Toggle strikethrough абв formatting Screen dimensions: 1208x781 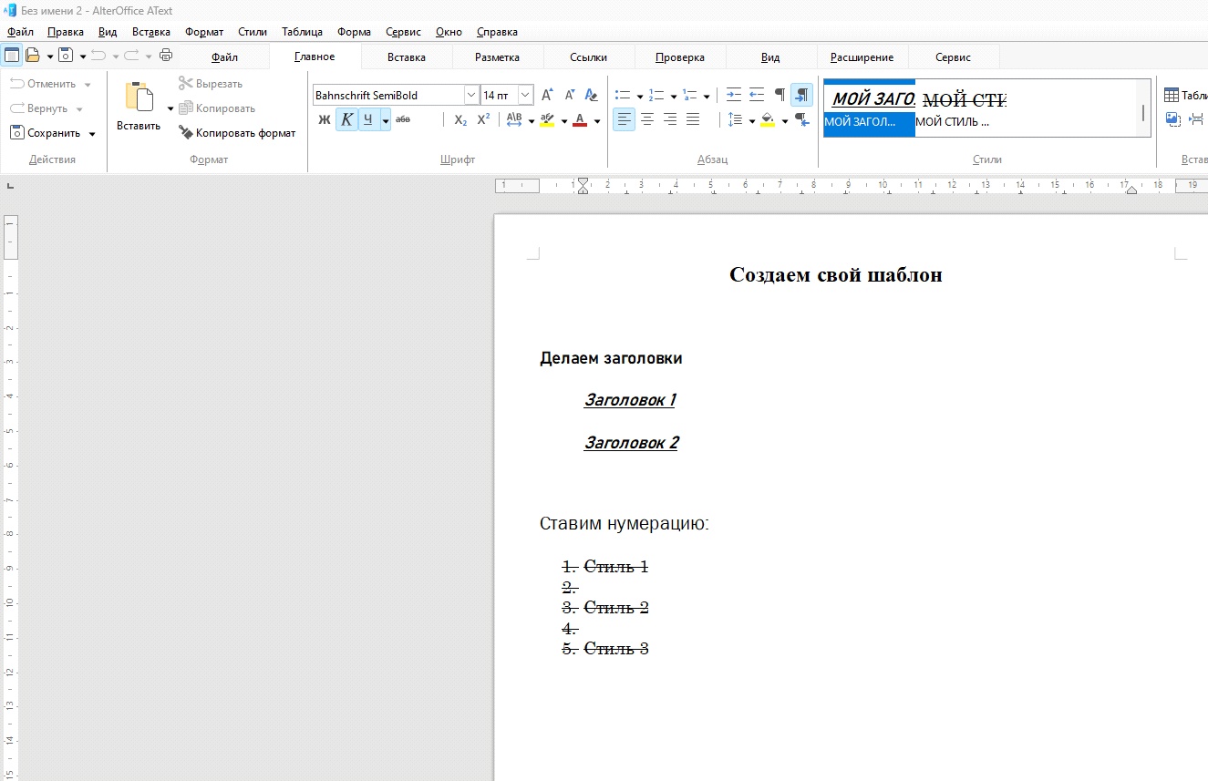404,119
